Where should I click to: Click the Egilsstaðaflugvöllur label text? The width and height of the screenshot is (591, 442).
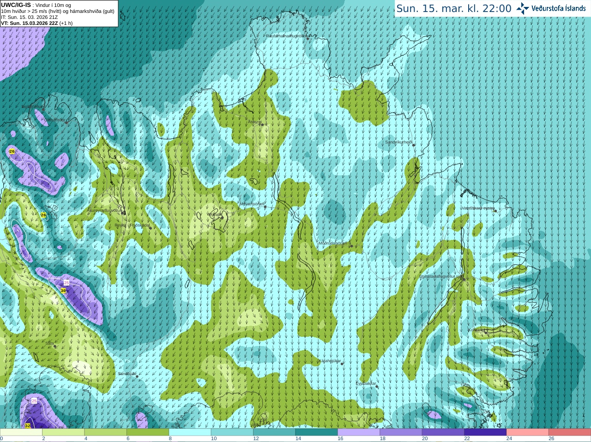click(440, 276)
